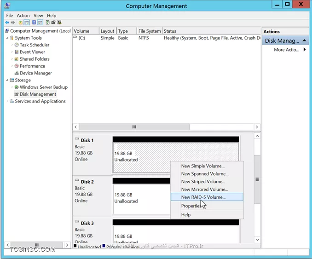Select the Disk 3 label block
312x259 pixels.
(92, 231)
